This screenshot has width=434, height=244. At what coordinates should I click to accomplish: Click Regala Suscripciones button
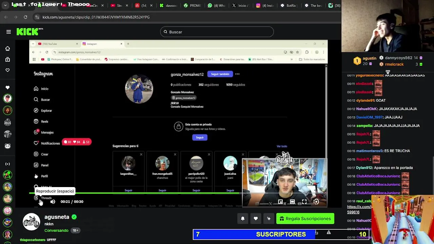305,219
